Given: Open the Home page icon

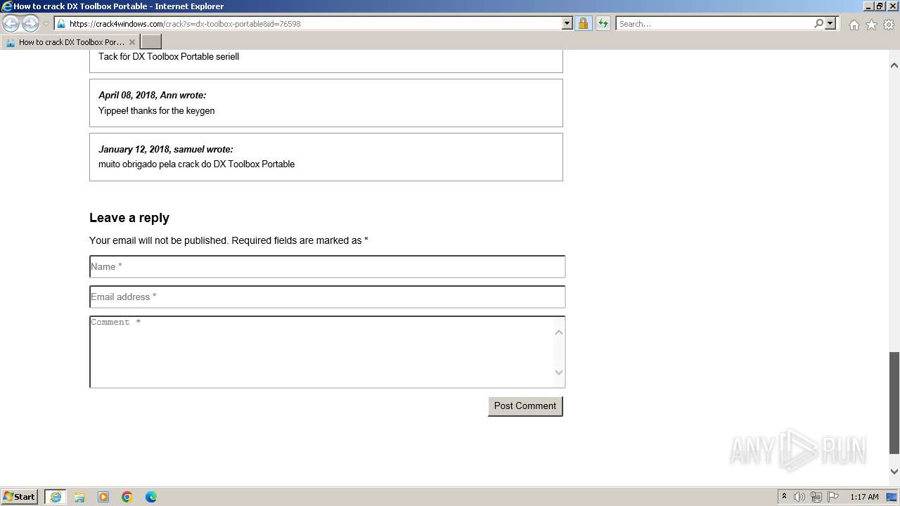Looking at the screenshot, I should [x=854, y=25].
